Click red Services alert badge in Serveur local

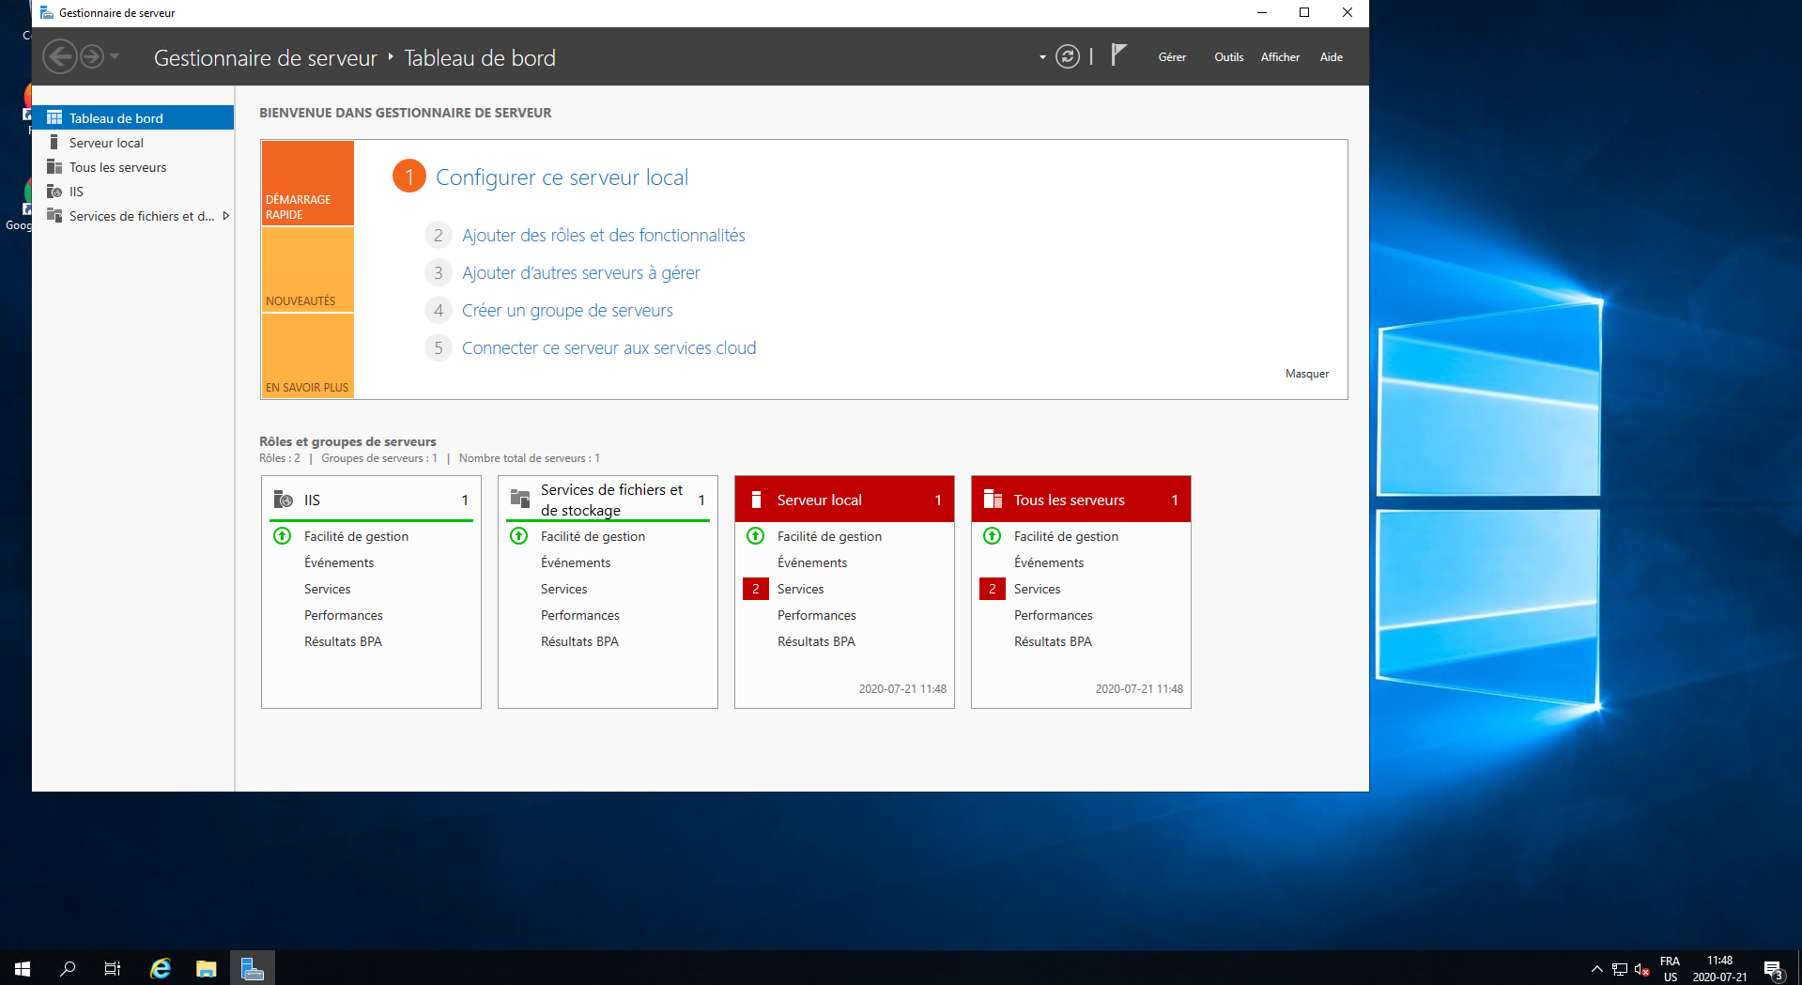tap(755, 589)
